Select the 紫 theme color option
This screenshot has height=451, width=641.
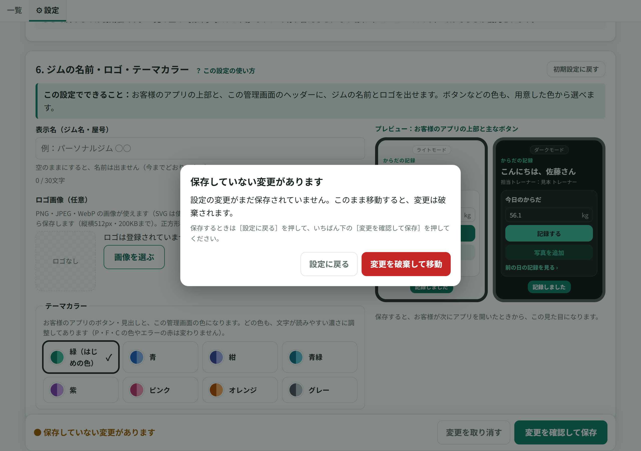pos(81,390)
